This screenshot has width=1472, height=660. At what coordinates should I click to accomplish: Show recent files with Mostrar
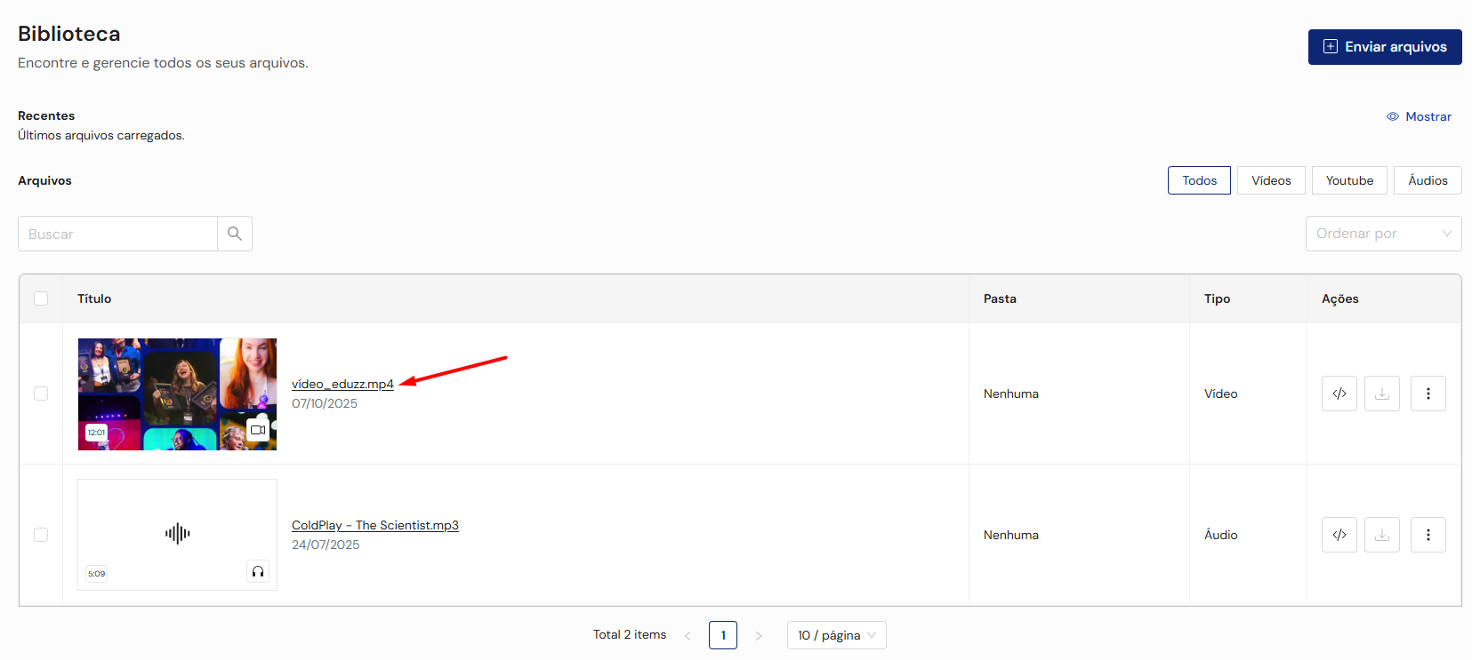coord(1419,116)
